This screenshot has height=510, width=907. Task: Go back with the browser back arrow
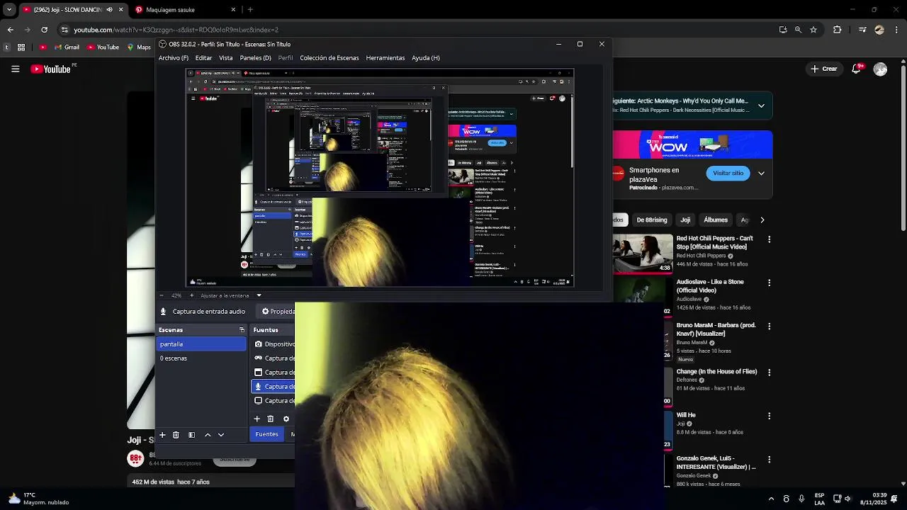coord(10,30)
